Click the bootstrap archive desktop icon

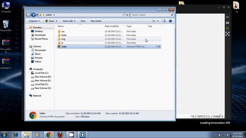tap(6, 63)
